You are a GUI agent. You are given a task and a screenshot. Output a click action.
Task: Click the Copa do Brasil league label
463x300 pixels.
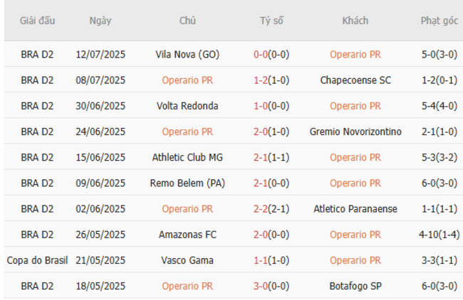click(37, 260)
